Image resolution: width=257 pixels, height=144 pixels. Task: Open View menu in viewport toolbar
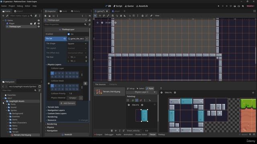(157, 16)
